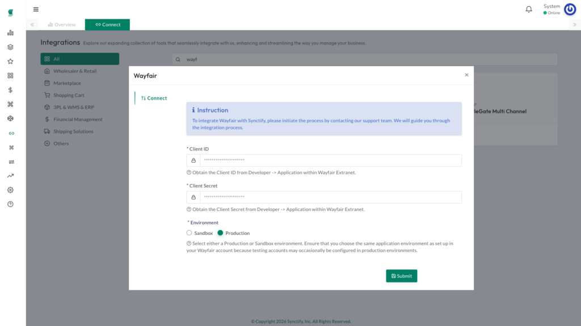The height and width of the screenshot is (326, 581).
Task: Close the Wayfair dialog
Action: tap(466, 75)
